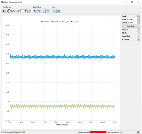Screen dimensions: 142x134
Task: Expand the Y Cursor section
Action: pos(138,39)
